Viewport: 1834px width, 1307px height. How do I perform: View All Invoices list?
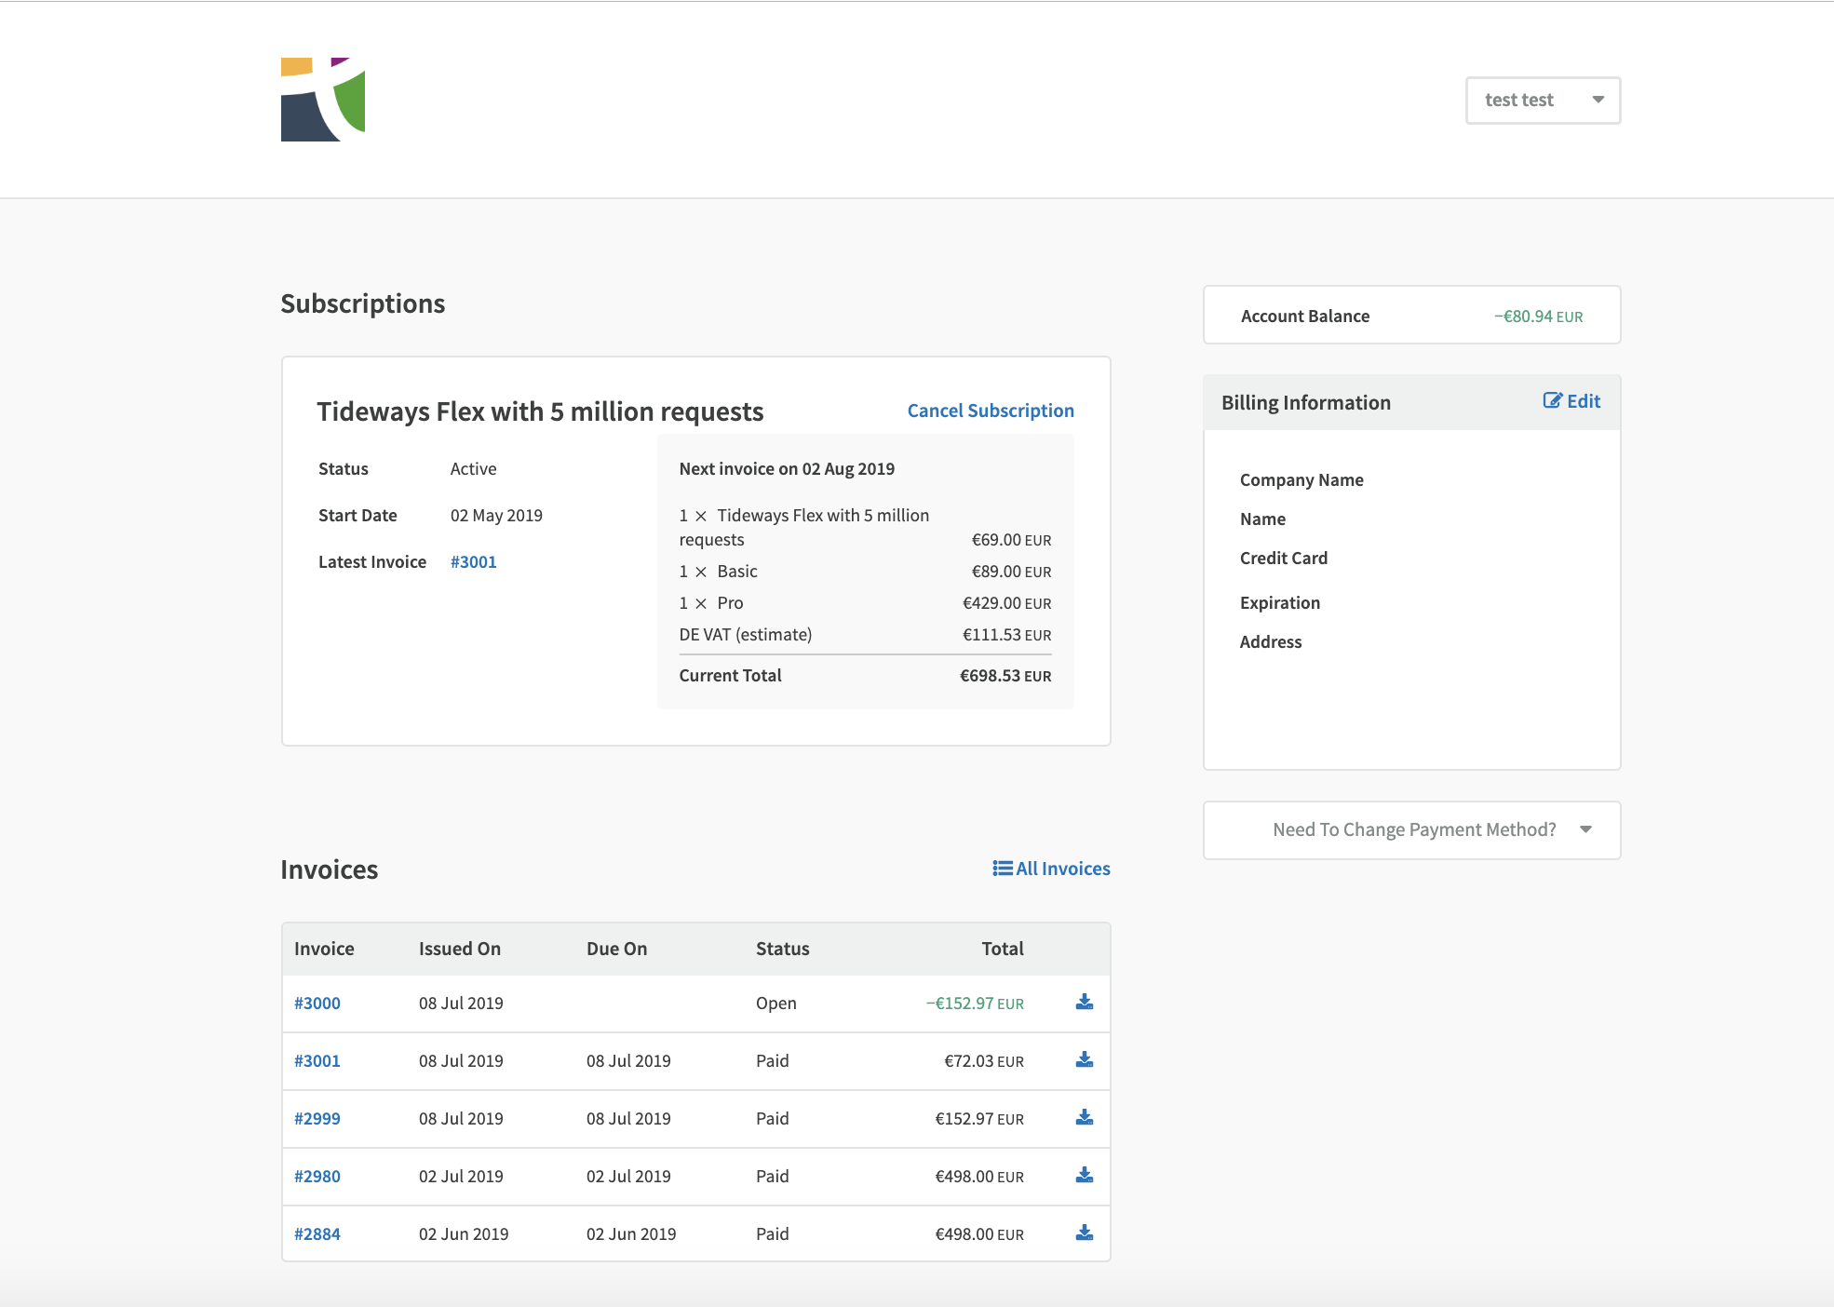point(1051,869)
